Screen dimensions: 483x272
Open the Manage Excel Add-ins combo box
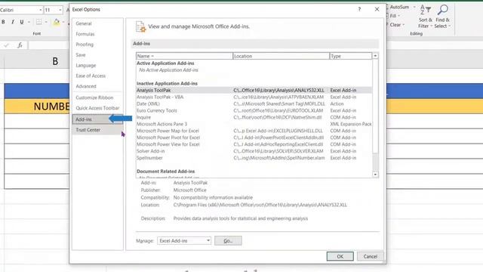click(x=184, y=240)
